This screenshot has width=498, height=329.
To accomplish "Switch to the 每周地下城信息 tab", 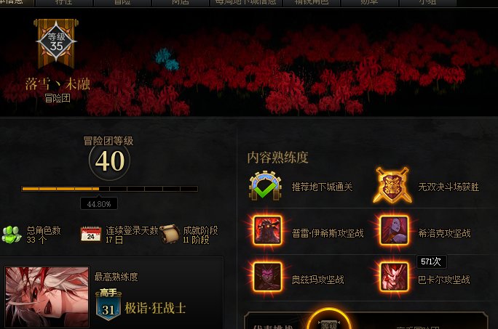I will tap(246, 2).
